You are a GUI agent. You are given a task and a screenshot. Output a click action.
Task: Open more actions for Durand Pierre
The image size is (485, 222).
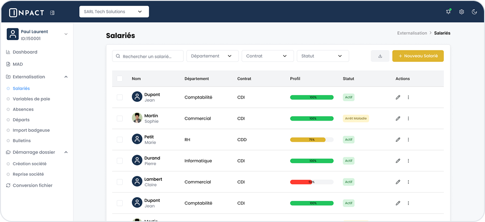[408, 161]
